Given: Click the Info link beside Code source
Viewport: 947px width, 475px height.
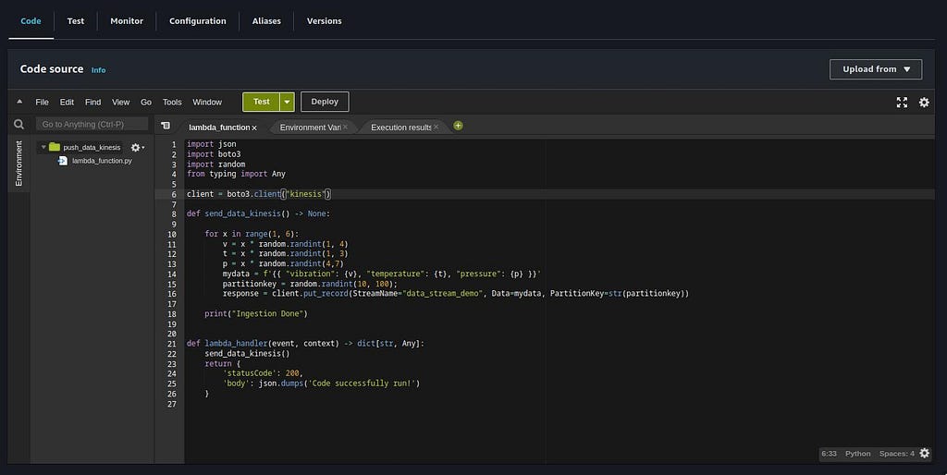Looking at the screenshot, I should [x=98, y=70].
